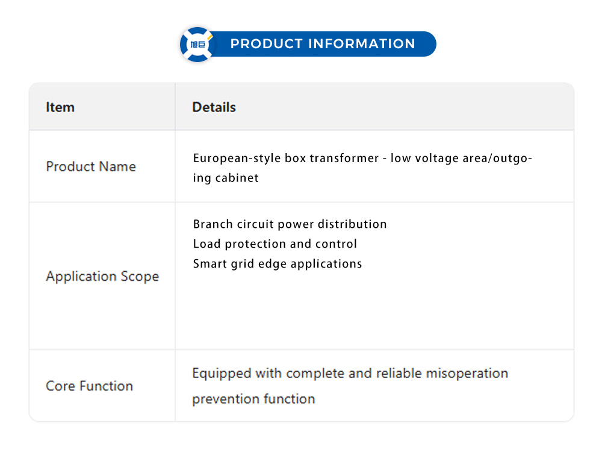Click the PRODUCT INFORMATION banner title
602x458 pixels.
pyautogui.click(x=323, y=44)
